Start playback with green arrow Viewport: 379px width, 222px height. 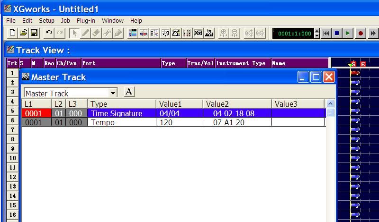tap(348, 33)
